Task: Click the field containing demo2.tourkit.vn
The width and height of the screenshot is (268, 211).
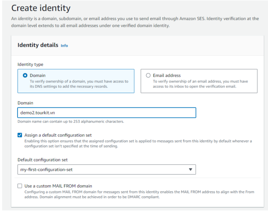Action: 107,113
